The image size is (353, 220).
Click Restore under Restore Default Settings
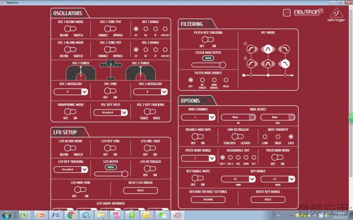pos(208,199)
